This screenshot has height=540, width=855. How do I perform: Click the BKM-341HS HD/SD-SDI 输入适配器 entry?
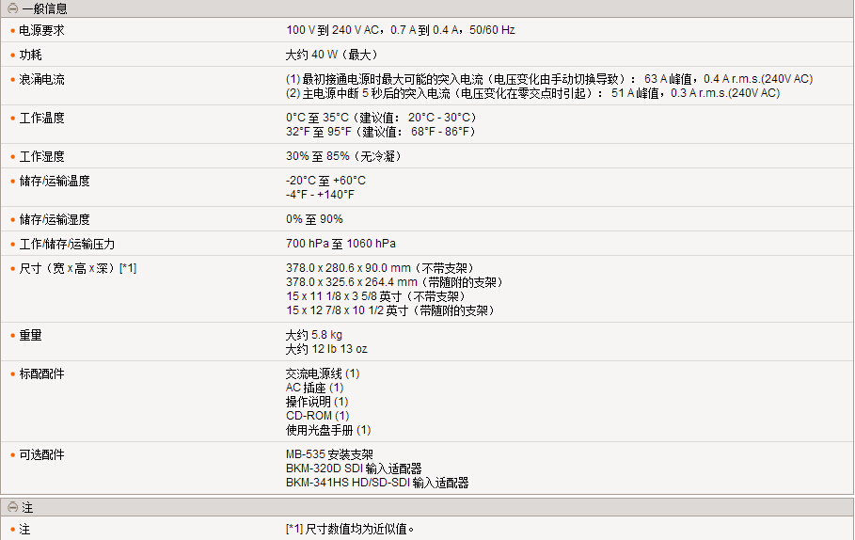[377, 483]
